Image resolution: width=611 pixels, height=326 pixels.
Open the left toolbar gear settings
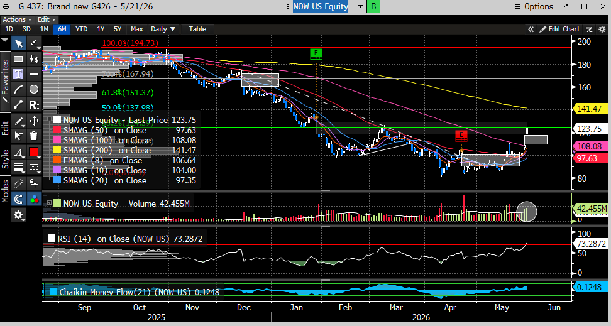click(x=18, y=215)
